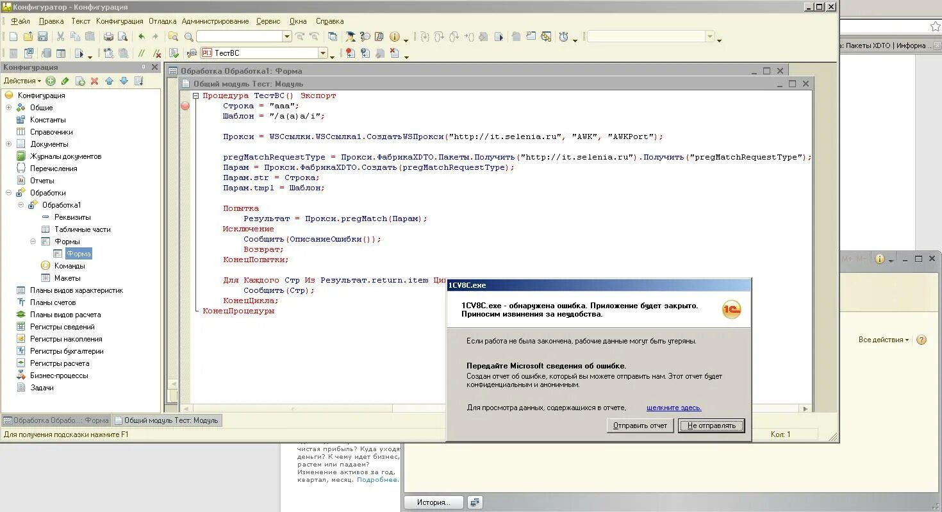Open Print preview icon
942x512 pixels.
122,37
